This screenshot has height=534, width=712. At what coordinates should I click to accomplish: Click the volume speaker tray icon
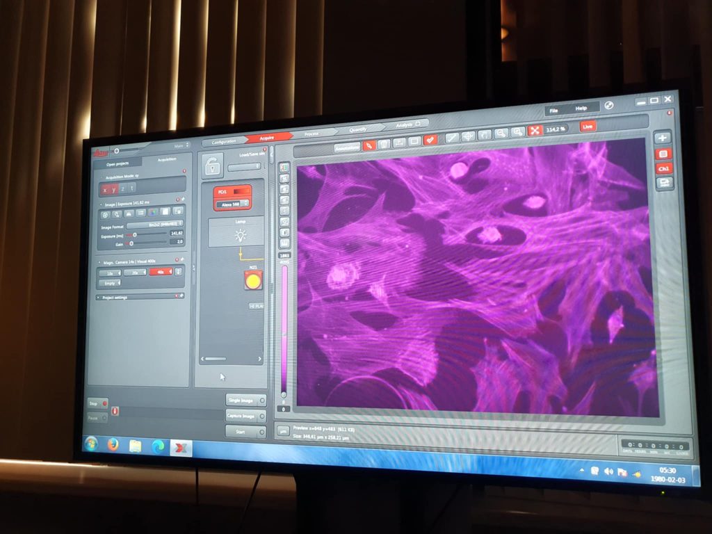608,472
